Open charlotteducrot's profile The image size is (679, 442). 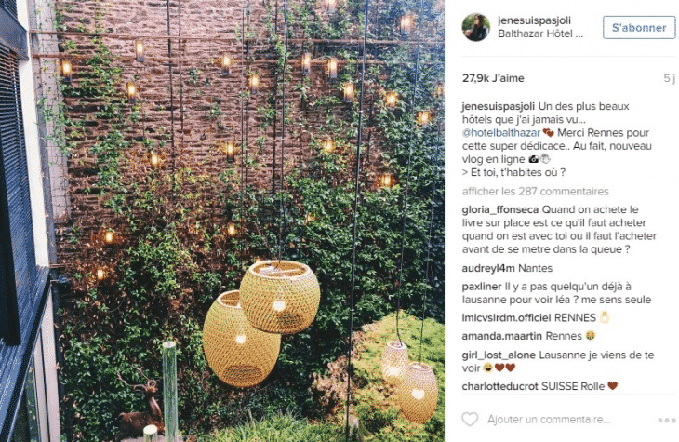click(499, 386)
